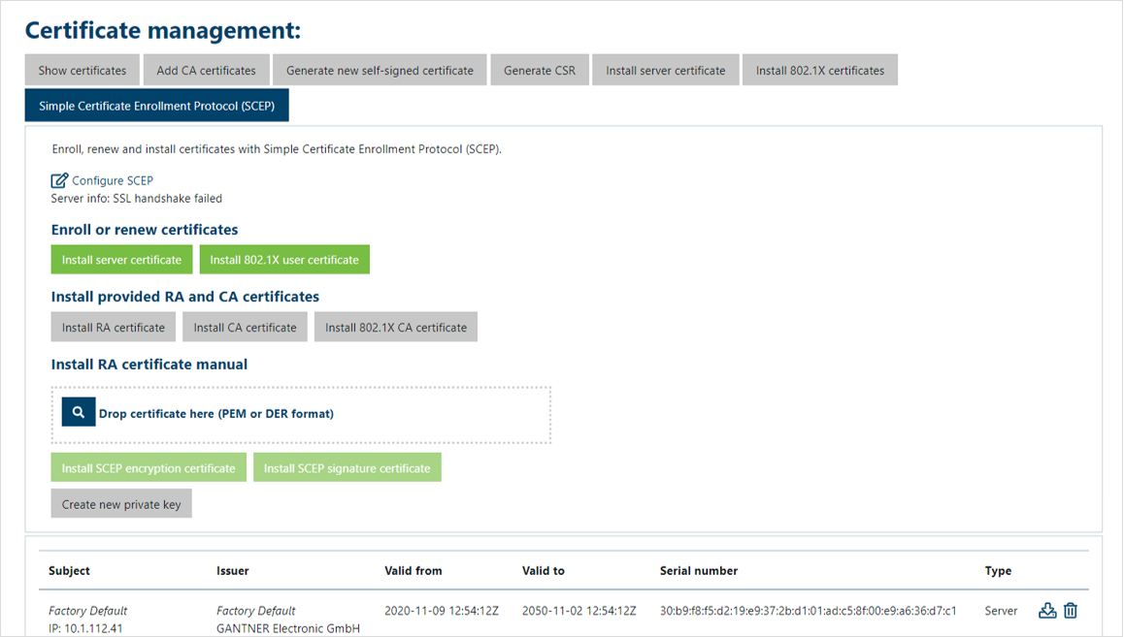
Task: Click GANTNER Electronic GmbH issuer text
Action: click(288, 628)
